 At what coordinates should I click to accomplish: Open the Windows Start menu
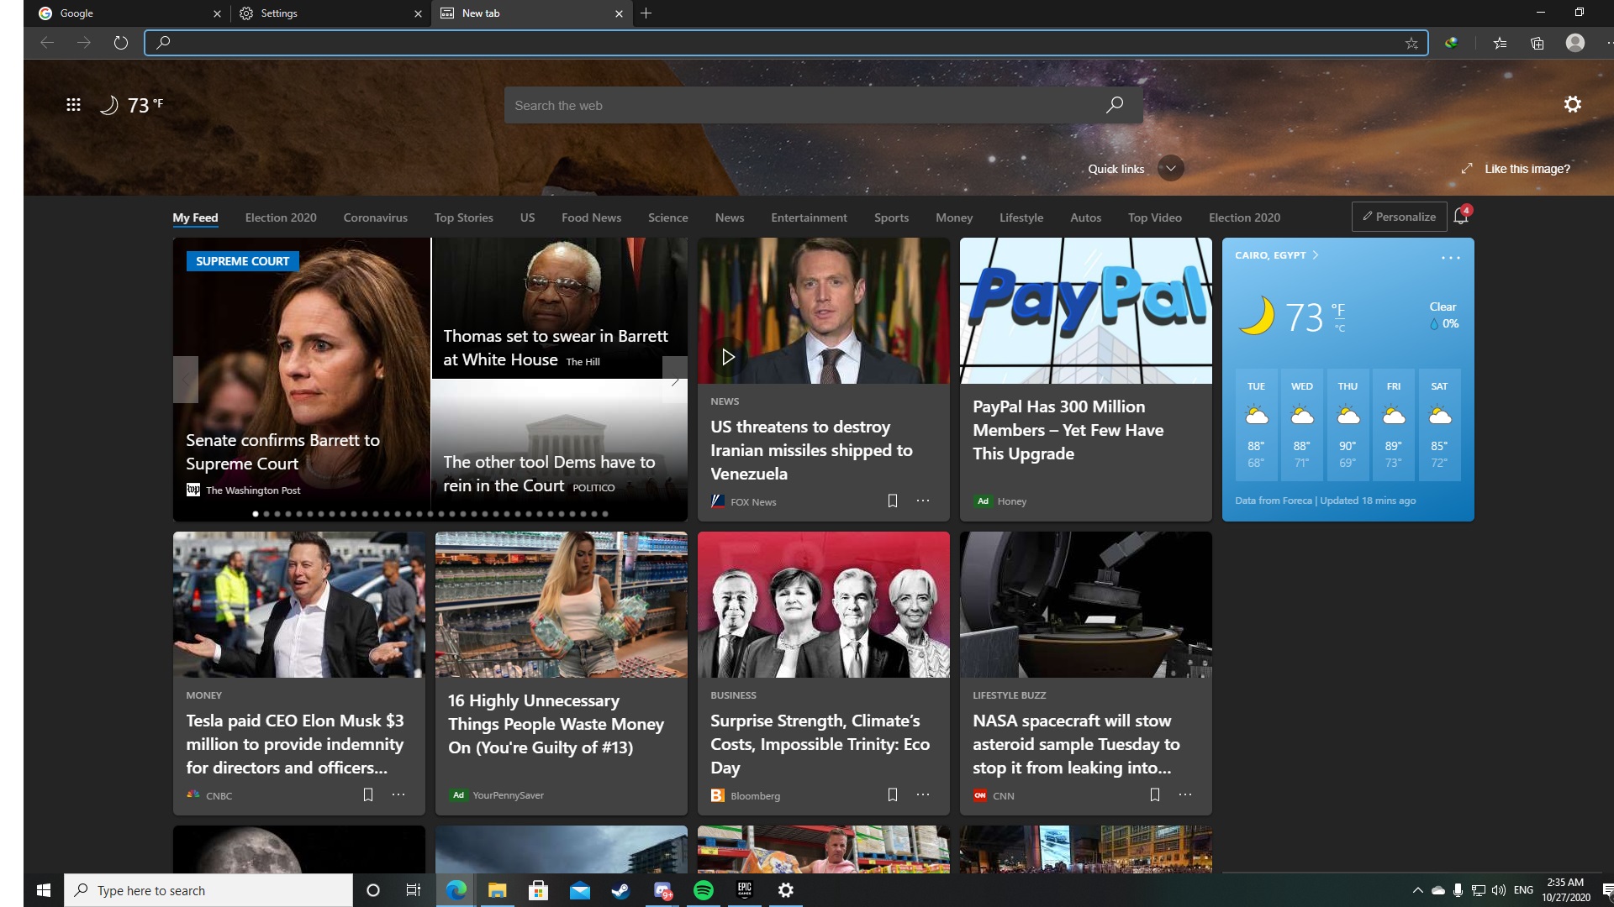point(44,890)
